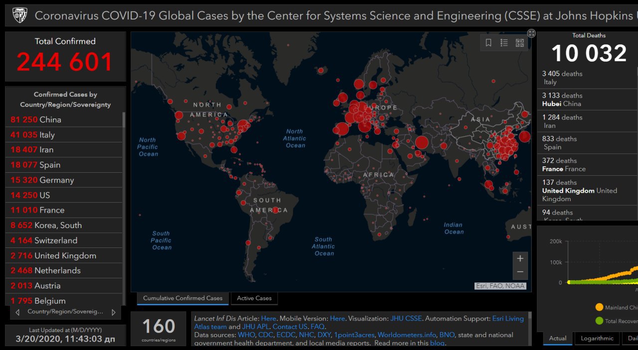Zoom out on the map
This screenshot has height=350, width=638.
click(520, 272)
